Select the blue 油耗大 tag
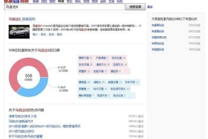 [x=99, y=82]
